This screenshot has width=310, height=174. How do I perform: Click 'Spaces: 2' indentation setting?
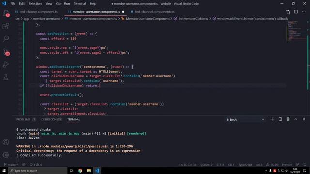pyautogui.click(x=206, y=165)
